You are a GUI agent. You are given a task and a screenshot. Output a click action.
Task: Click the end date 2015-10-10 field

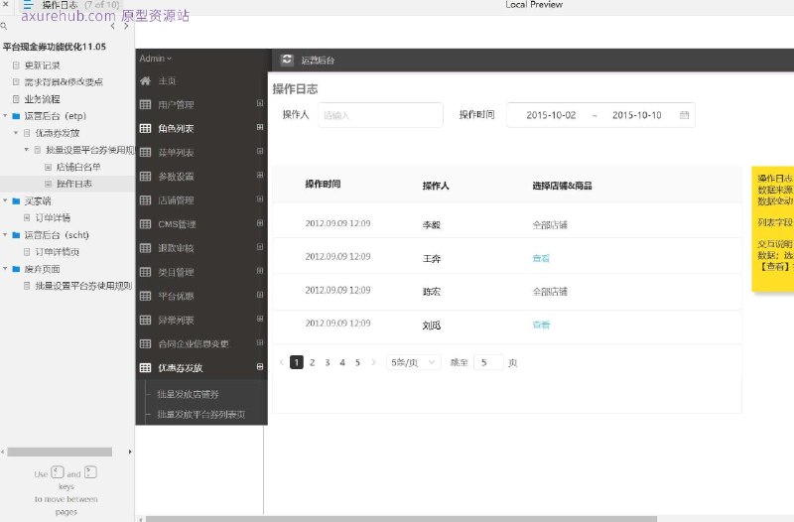(636, 115)
